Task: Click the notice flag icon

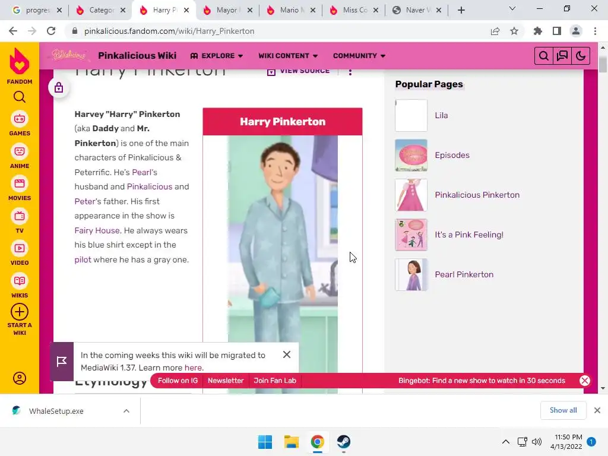Action: click(62, 362)
